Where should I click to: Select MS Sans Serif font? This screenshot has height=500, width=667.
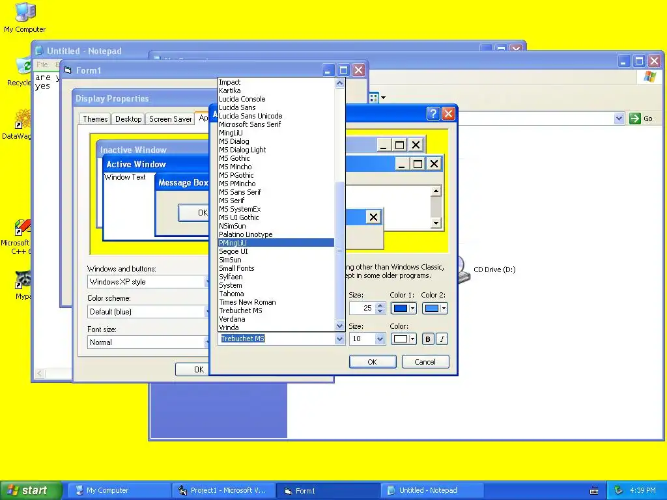pos(276,192)
